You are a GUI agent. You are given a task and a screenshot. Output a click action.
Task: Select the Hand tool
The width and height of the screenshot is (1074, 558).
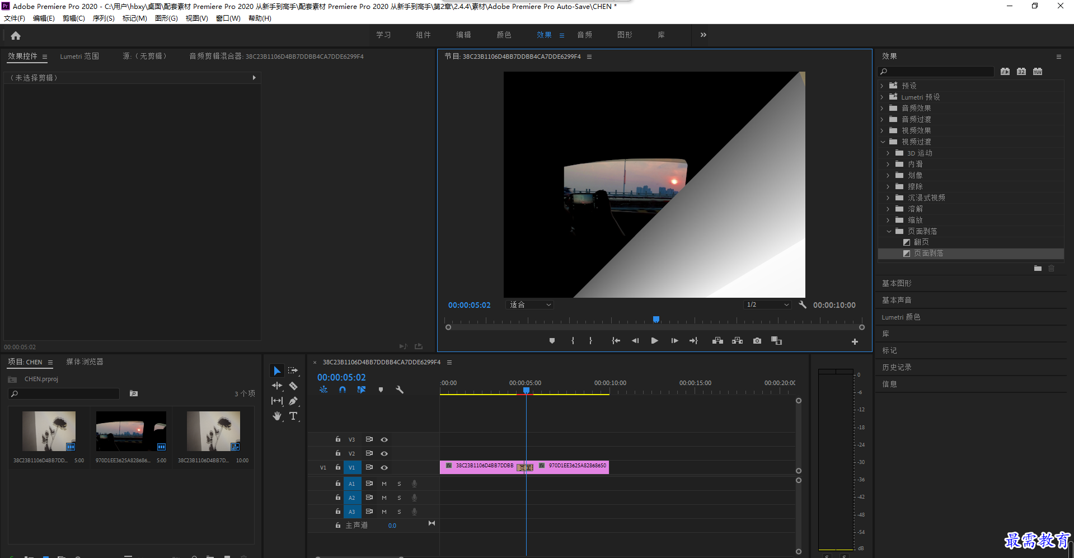pos(277,416)
